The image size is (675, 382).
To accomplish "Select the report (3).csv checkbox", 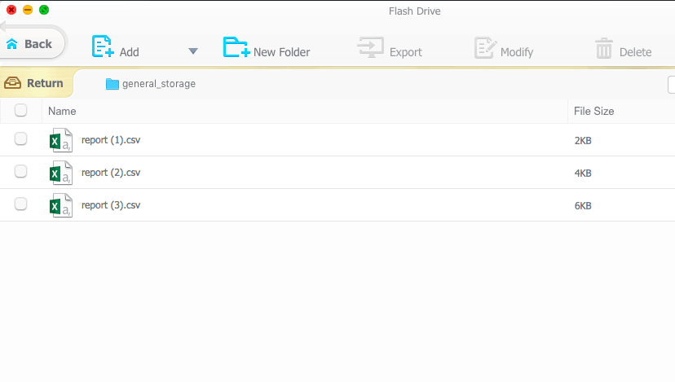I will pos(21,204).
